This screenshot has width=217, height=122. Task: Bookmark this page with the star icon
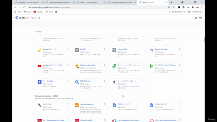(173, 7)
